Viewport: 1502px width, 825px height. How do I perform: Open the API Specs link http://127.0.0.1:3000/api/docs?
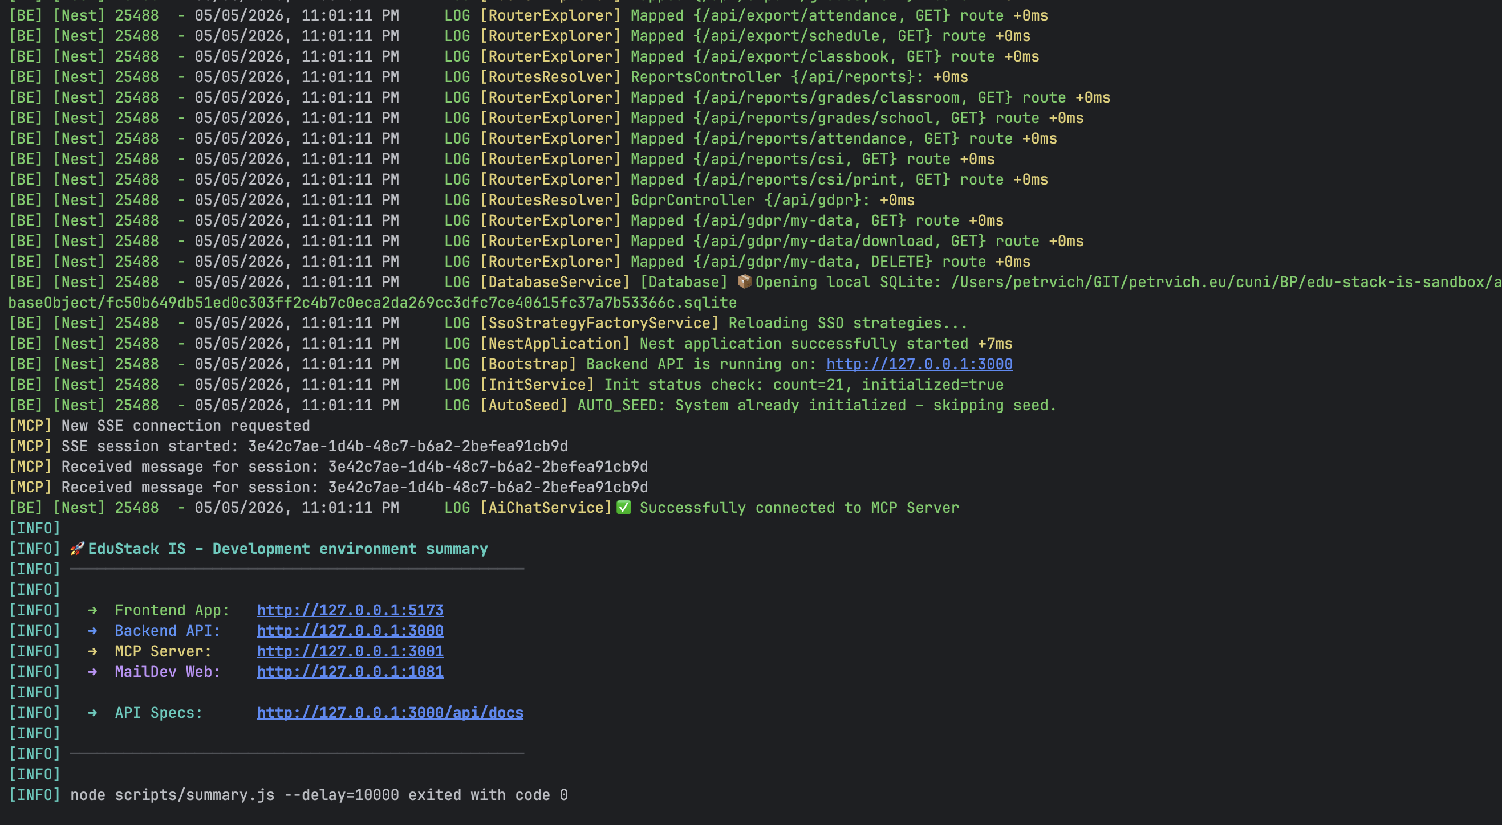tap(390, 713)
